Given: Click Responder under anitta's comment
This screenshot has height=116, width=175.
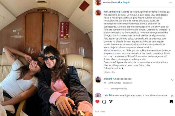Looking at the screenshot, I should tap(127, 83).
